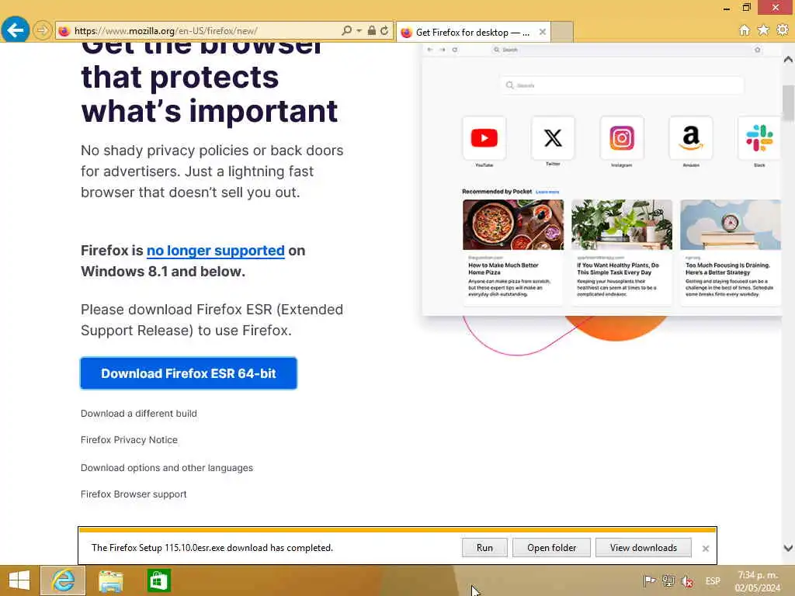Open Firefox Browser support link
The image size is (795, 596).
pyautogui.click(x=134, y=494)
